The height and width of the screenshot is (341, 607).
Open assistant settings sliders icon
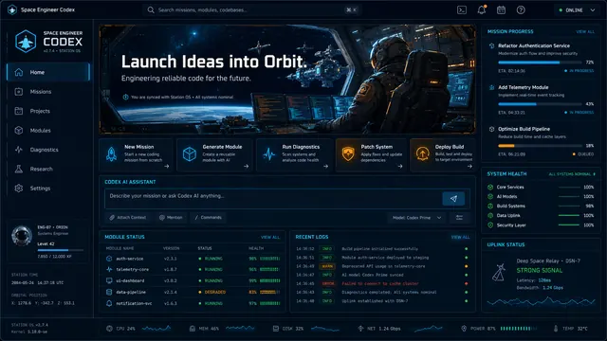coord(459,218)
